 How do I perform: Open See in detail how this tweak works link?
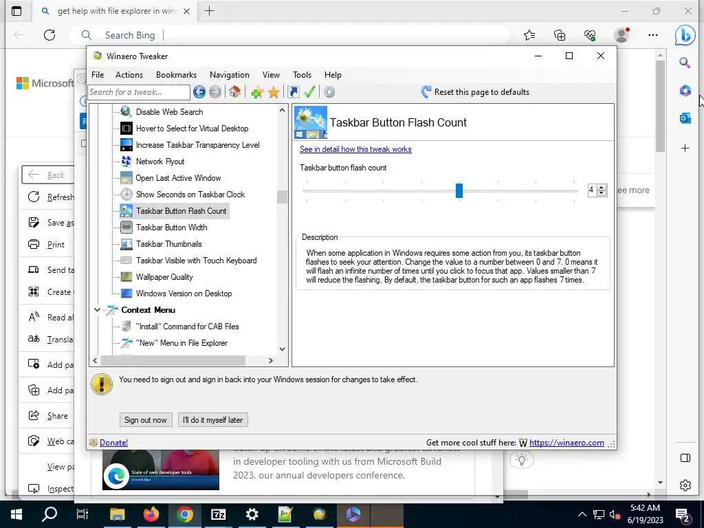point(355,149)
